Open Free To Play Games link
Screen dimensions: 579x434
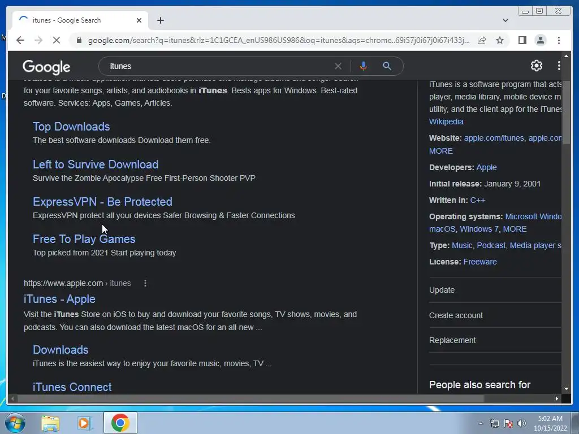tap(84, 239)
